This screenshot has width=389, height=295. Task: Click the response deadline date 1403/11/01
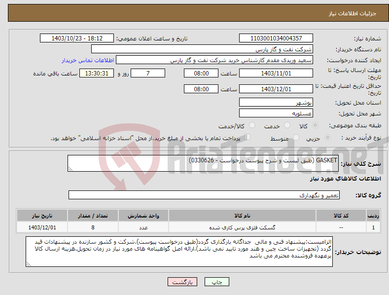point(276,73)
